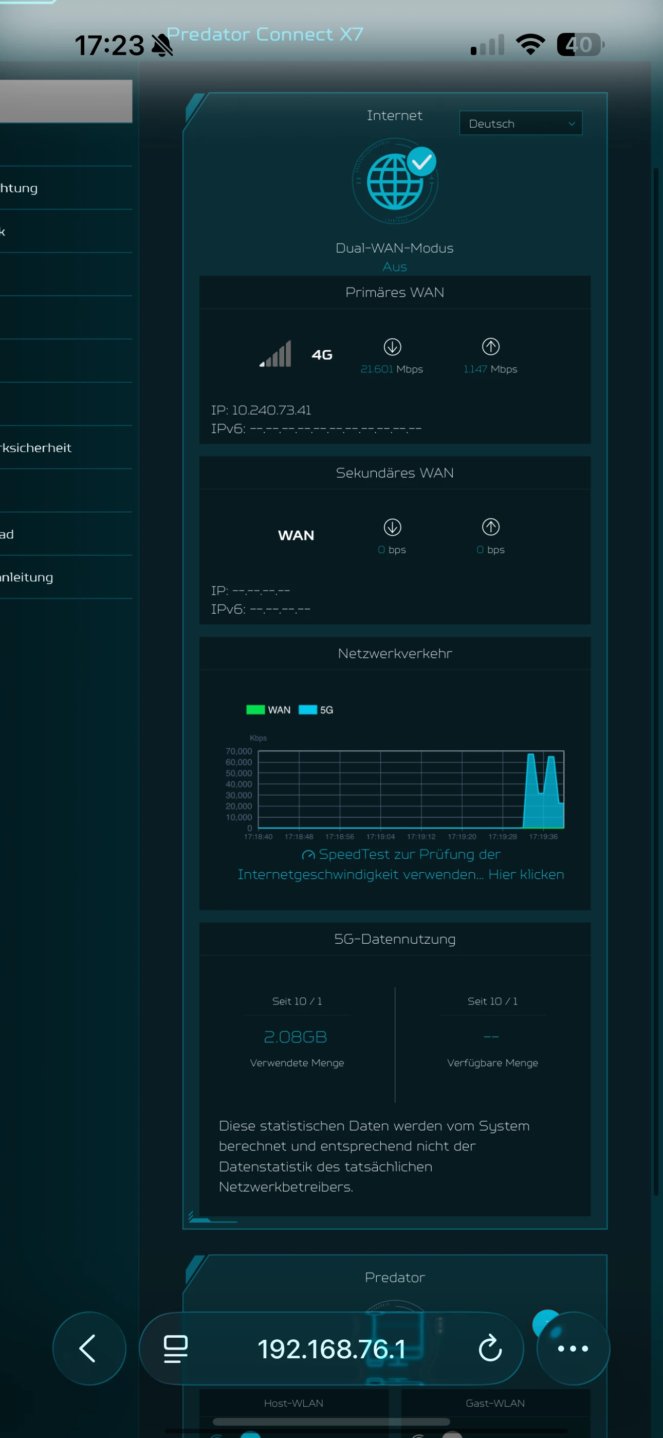The width and height of the screenshot is (663, 1438).
Task: Open the sidebar item ending 'ad'
Action: [66, 534]
